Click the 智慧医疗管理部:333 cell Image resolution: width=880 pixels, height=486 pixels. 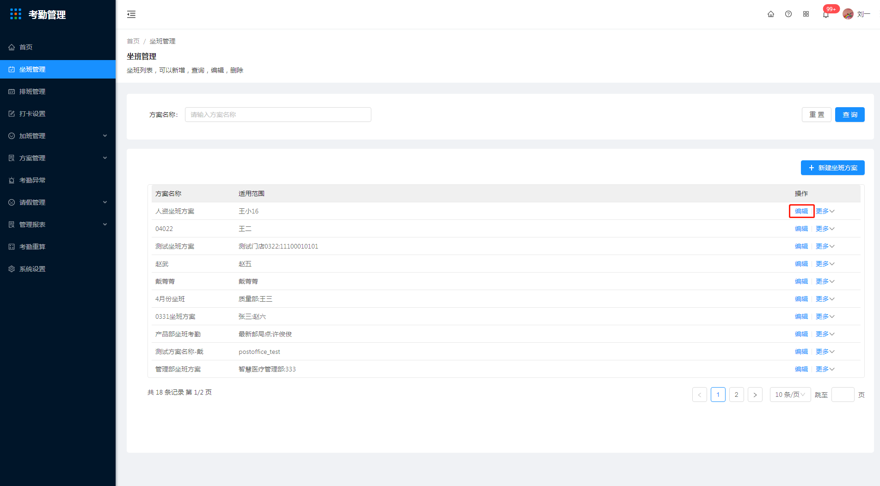coord(267,369)
